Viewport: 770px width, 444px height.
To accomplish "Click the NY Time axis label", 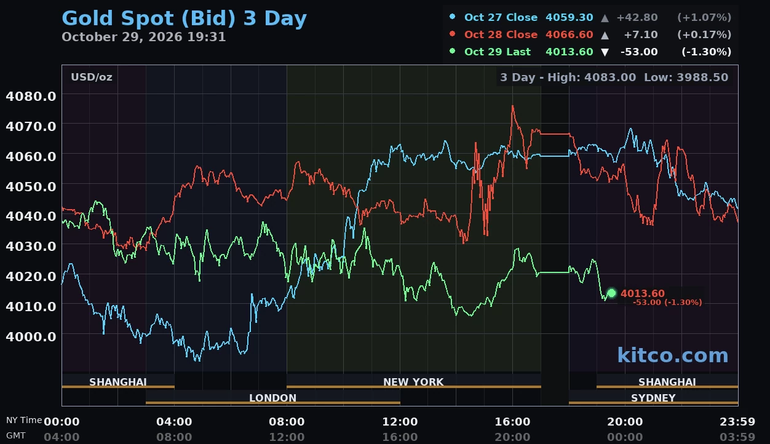I will click(24, 420).
